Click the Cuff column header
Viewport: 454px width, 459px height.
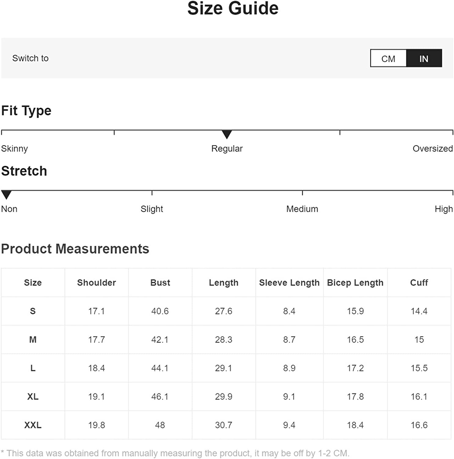(x=419, y=283)
